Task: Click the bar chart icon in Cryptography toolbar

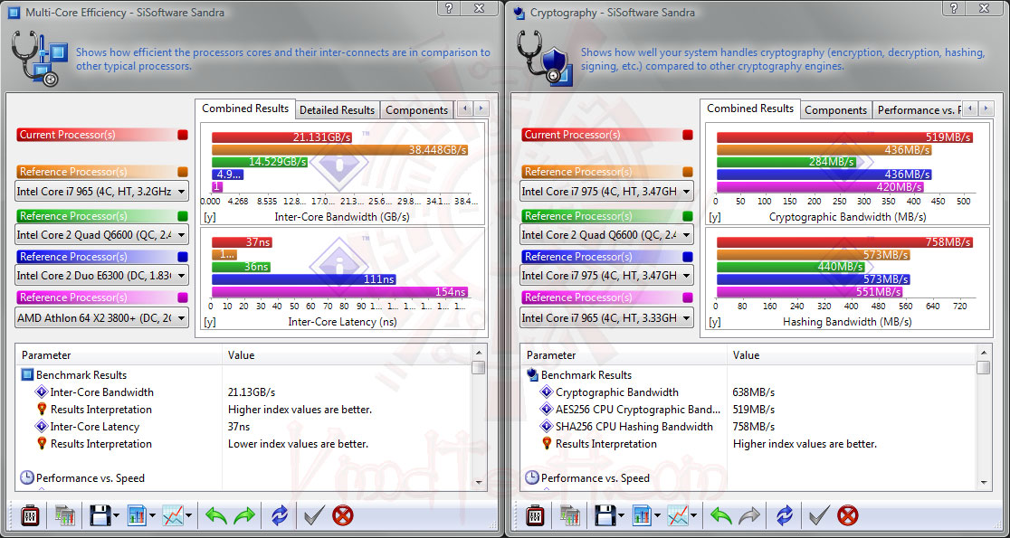Action: click(643, 515)
